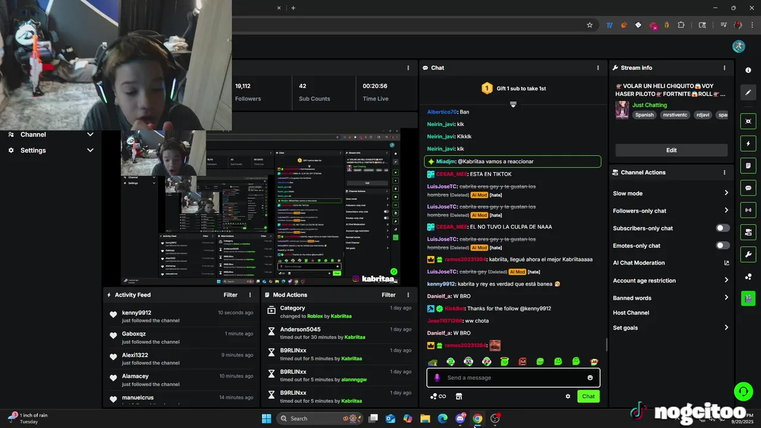Screen dimensions: 761x428
Task: Open Discord from the taskbar
Action: [460, 418]
